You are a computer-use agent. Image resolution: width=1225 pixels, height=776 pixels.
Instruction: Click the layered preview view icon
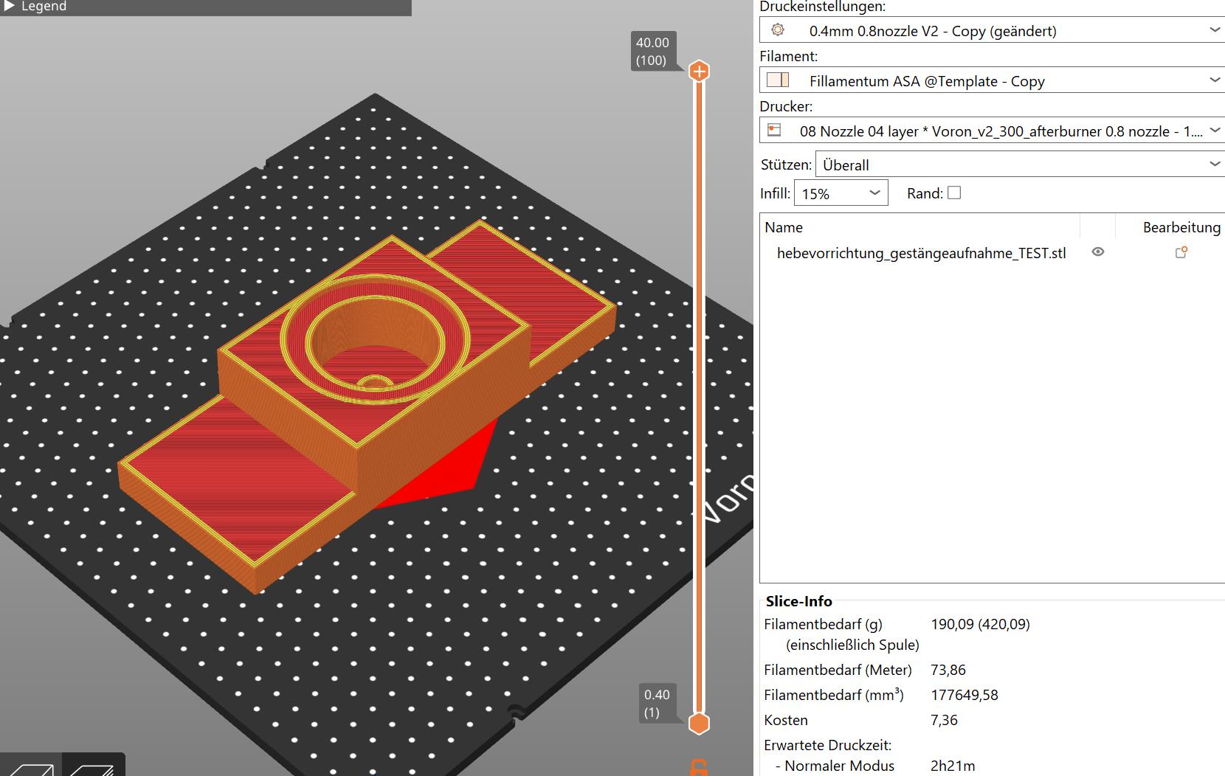tap(93, 767)
